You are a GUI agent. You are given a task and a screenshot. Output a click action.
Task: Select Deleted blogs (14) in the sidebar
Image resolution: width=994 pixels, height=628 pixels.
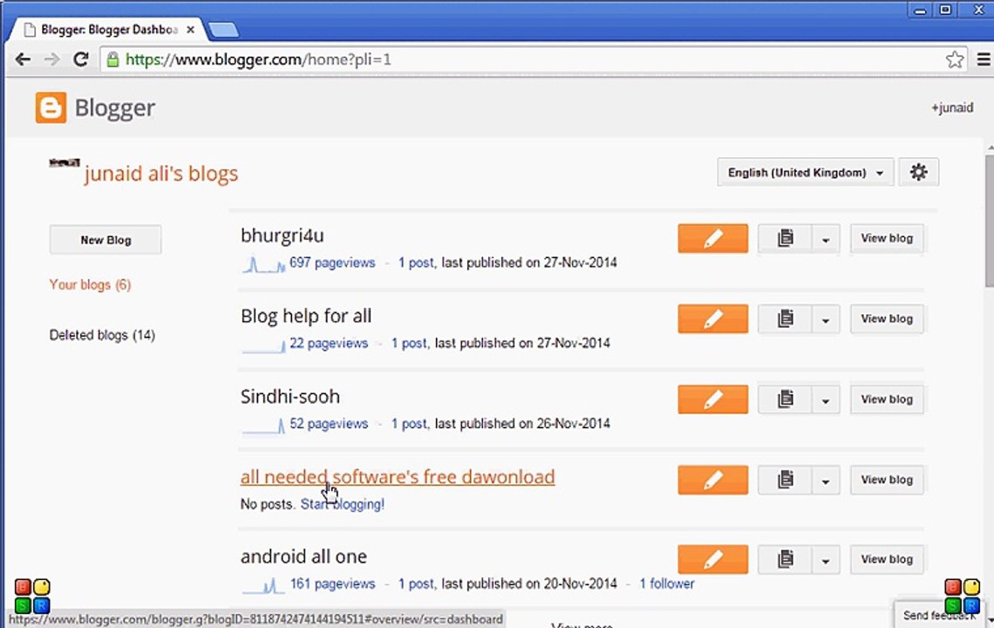coord(102,335)
